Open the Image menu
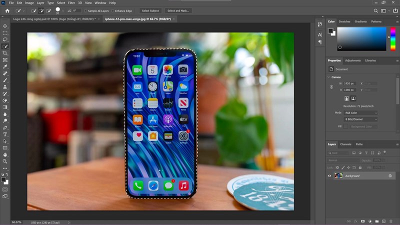400x225 pixels. coord(29,3)
